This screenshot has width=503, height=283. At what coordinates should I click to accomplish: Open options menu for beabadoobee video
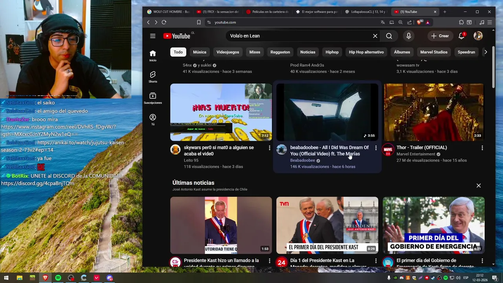[376, 148]
